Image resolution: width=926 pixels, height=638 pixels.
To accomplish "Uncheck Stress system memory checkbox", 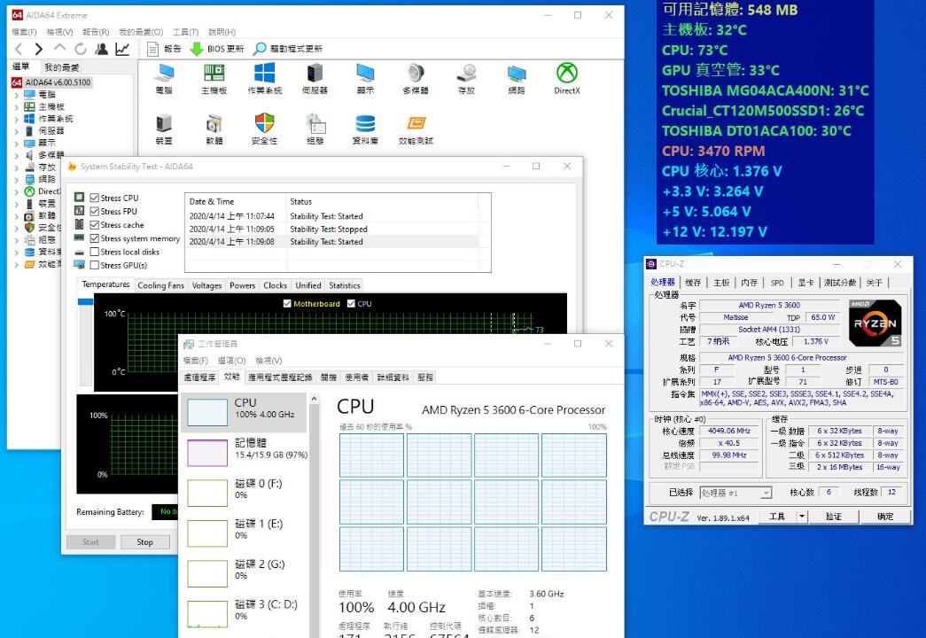I will 94,238.
